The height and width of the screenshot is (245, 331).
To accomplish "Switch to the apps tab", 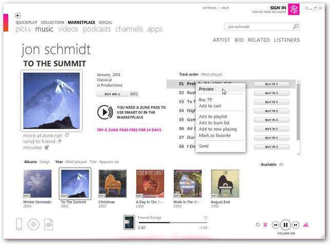I will click(155, 29).
